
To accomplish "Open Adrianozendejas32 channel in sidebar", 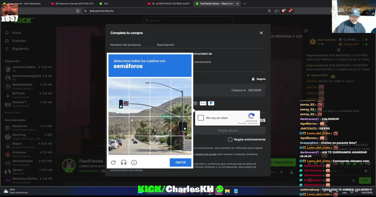I will (28, 77).
